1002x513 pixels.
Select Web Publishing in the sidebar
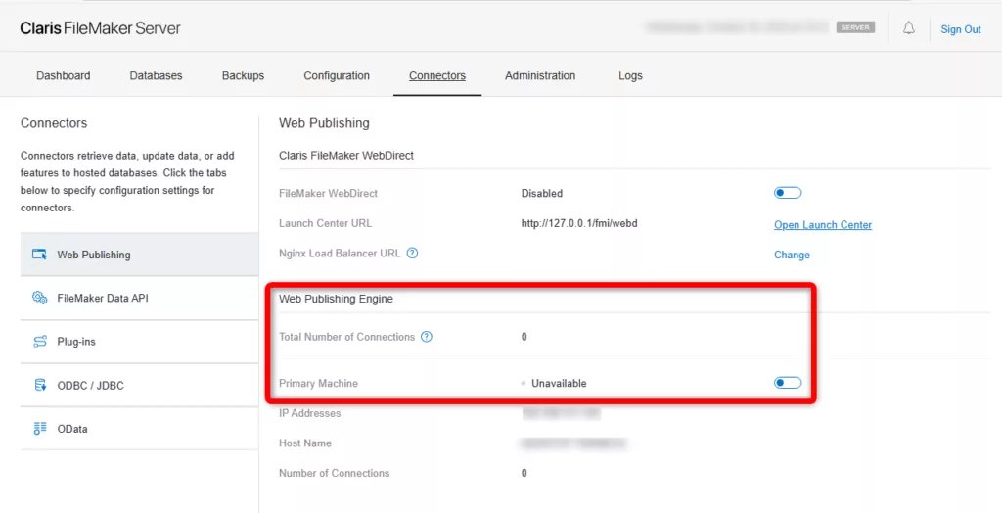tap(139, 255)
